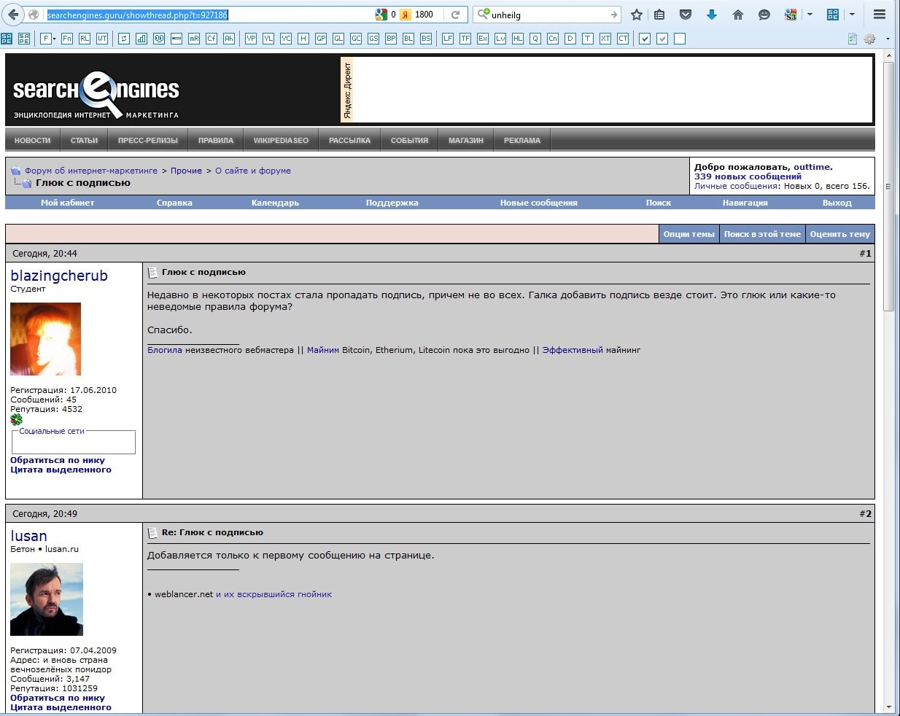
Task: Bookmark this page with the star icon
Action: point(636,15)
